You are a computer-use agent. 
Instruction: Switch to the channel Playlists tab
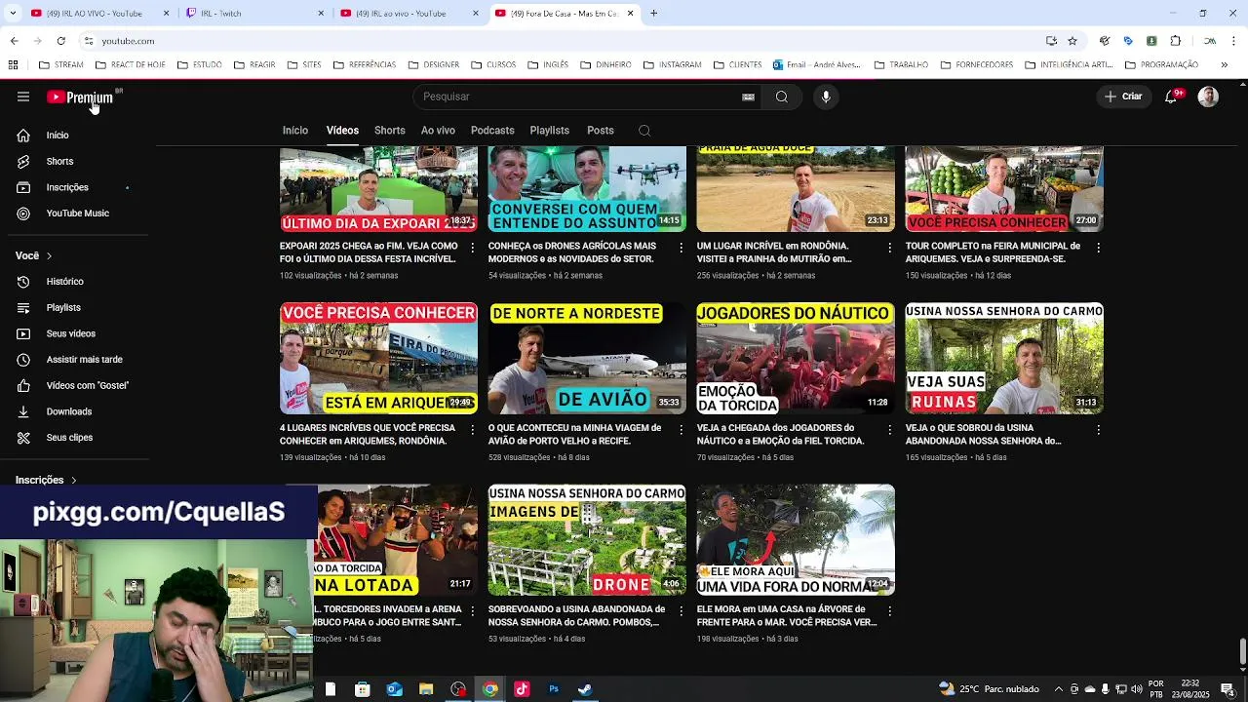(x=550, y=131)
